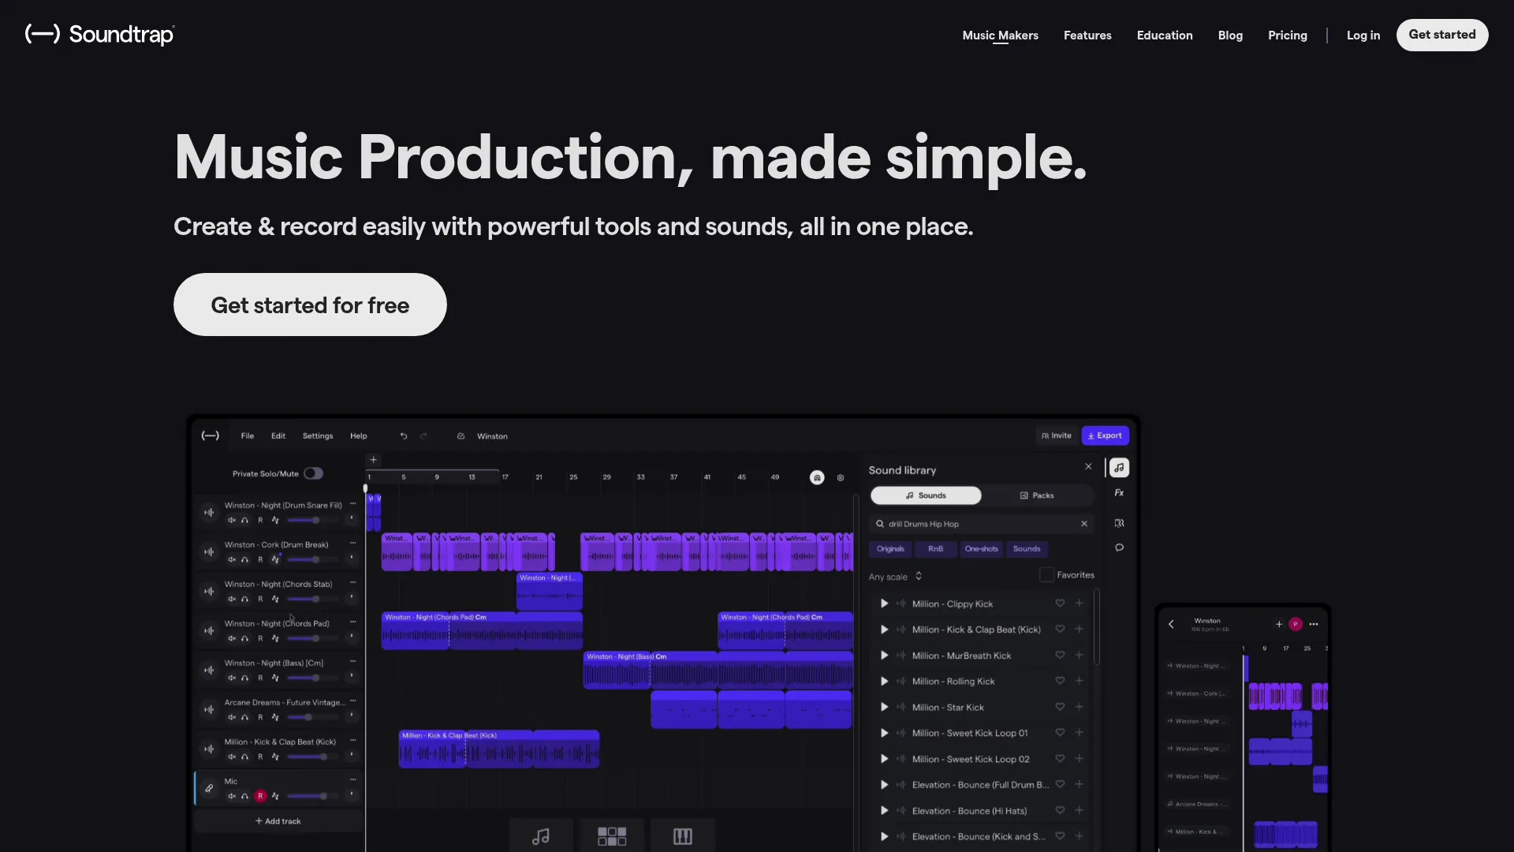
Task: Click the microphone icon of the Mic track
Action: pyautogui.click(x=209, y=788)
